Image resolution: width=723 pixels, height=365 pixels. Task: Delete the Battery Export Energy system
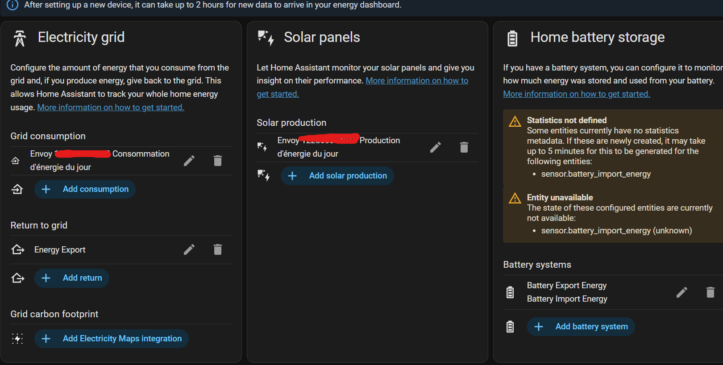[711, 292]
